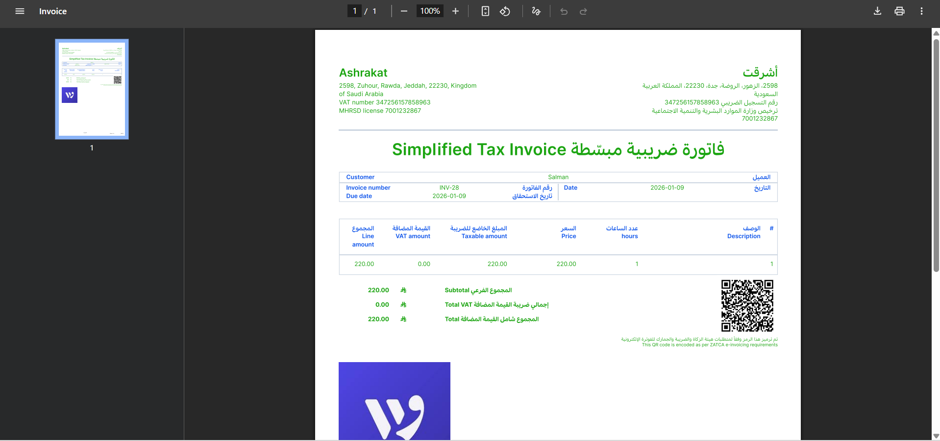The image size is (940, 441).
Task: Select the page 1 thumbnail
Action: point(92,89)
